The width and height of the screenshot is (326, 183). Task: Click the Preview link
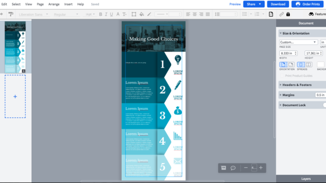coord(235,4)
